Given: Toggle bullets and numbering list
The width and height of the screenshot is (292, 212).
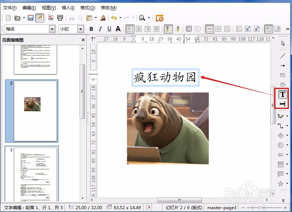Looking at the screenshot, I should (239, 29).
